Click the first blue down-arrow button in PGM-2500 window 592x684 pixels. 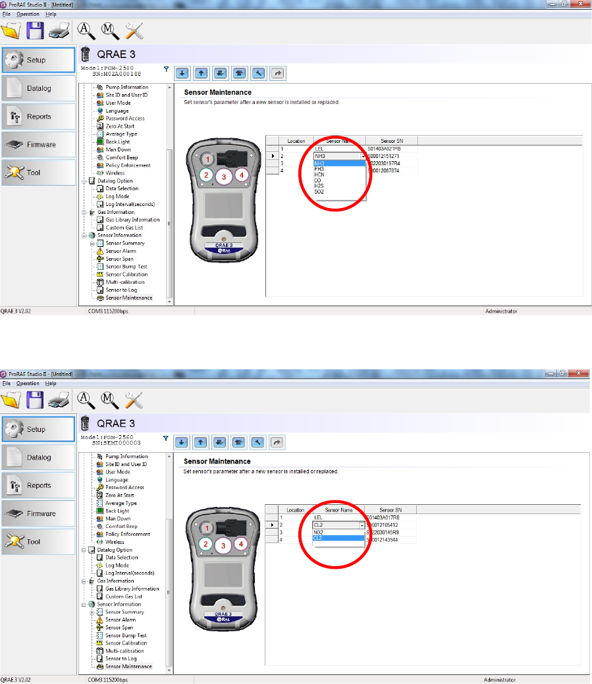tap(182, 73)
